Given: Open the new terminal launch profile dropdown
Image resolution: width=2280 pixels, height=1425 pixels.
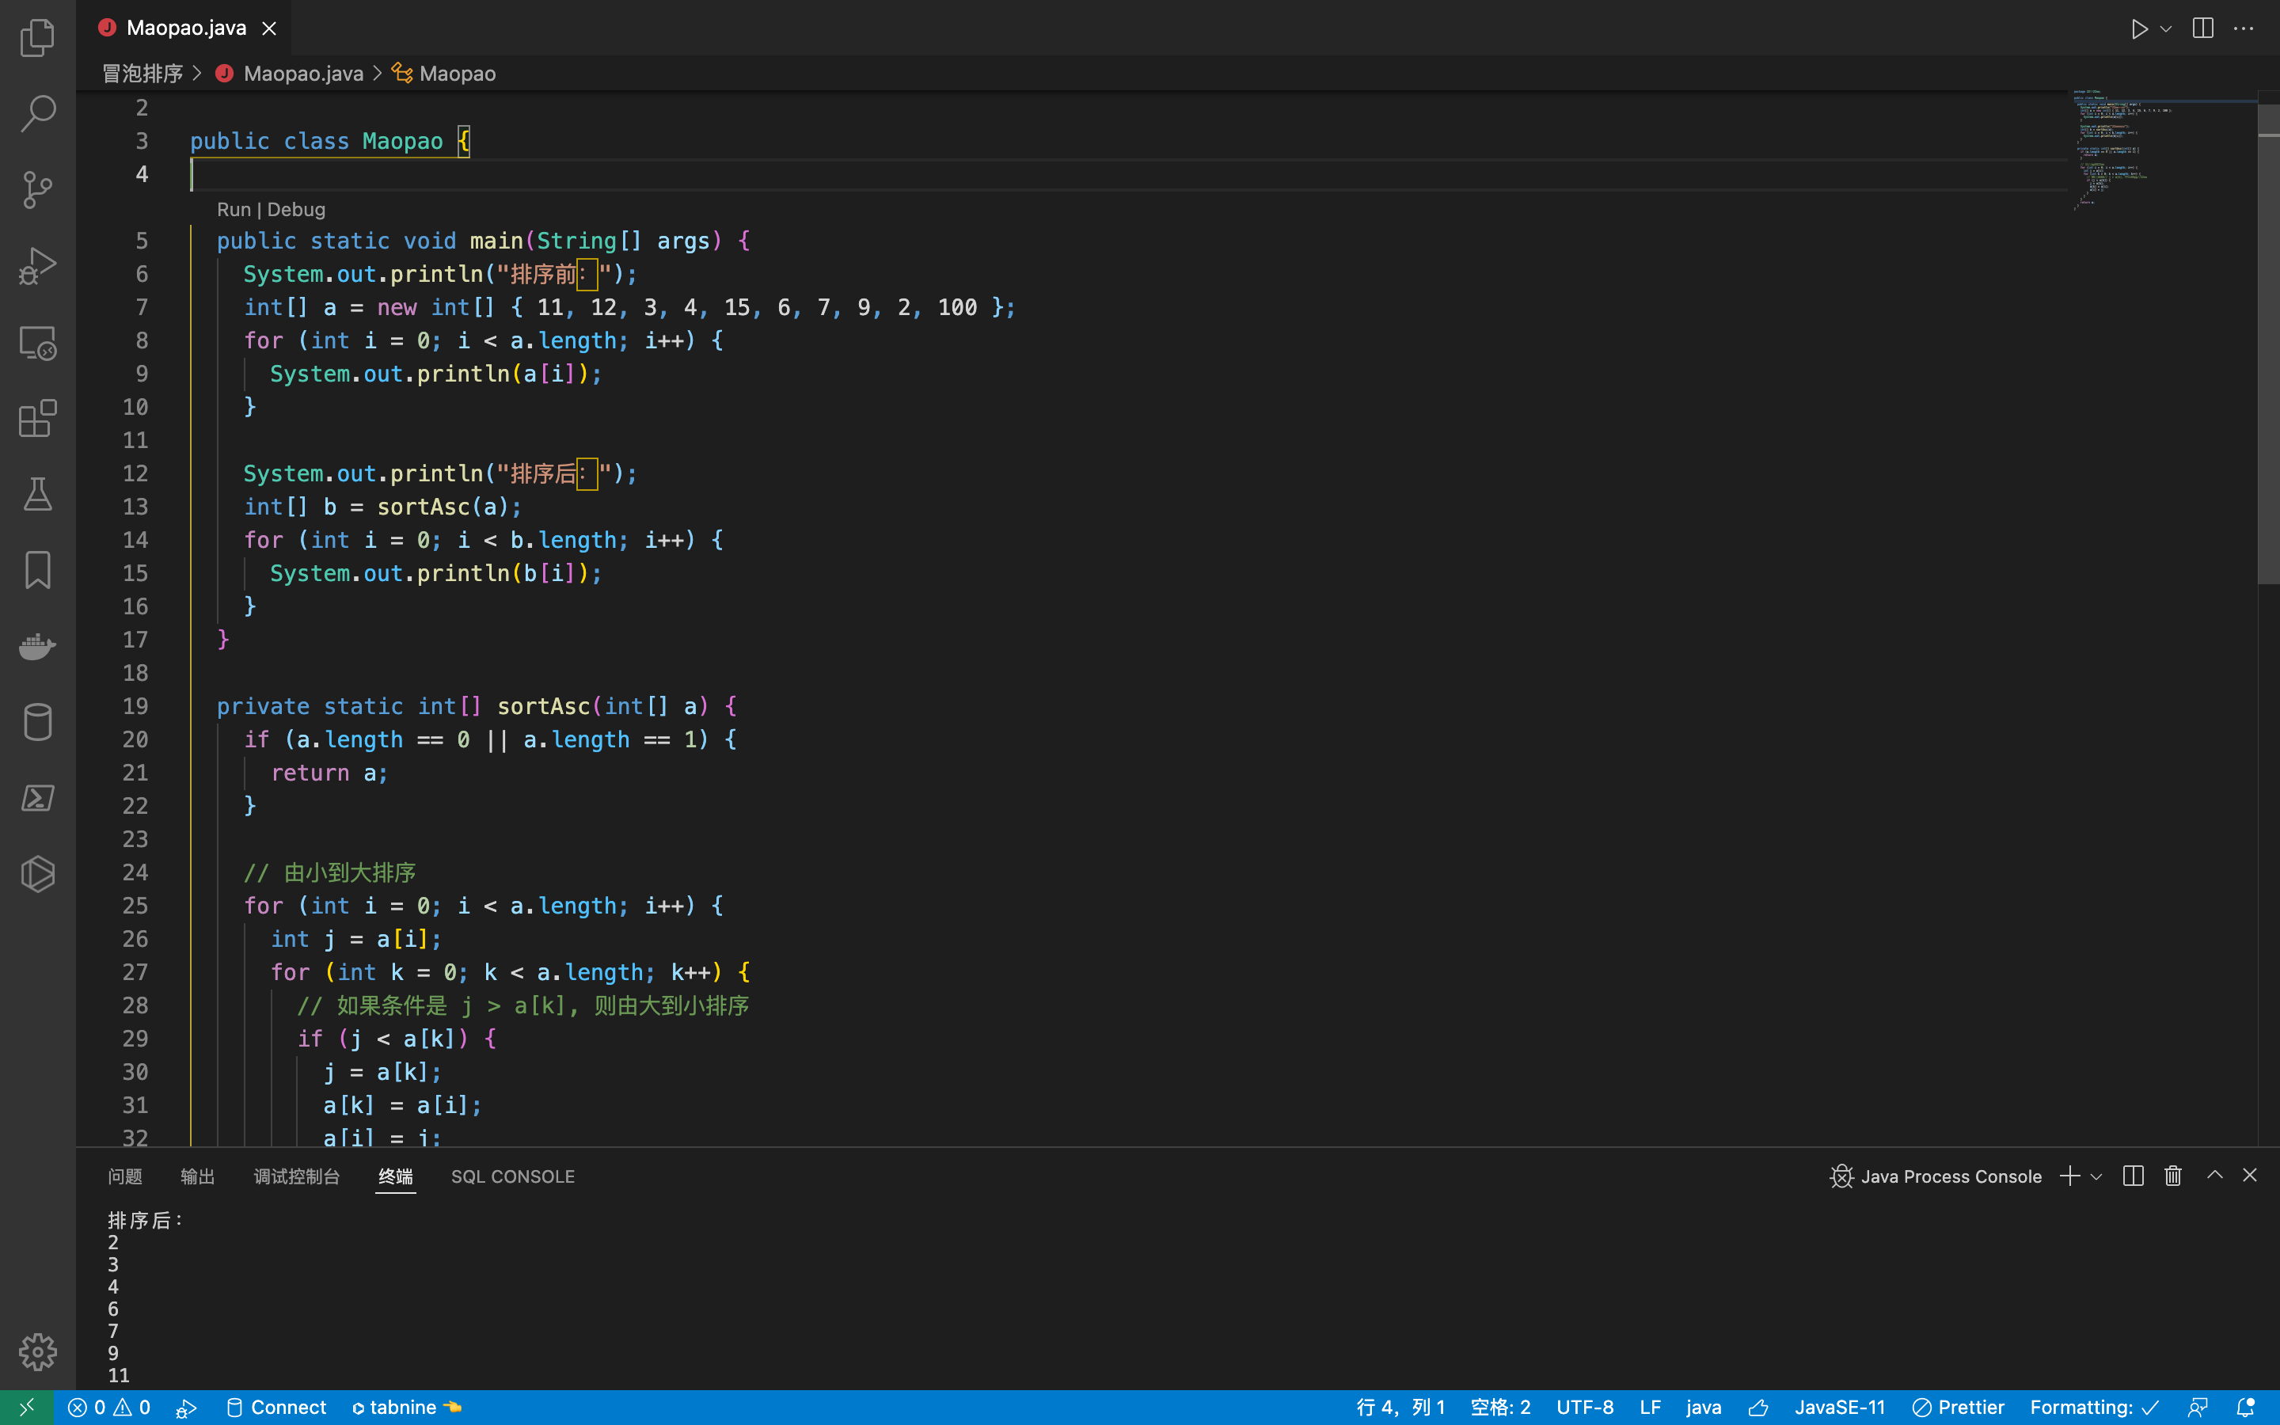Looking at the screenshot, I should click(2096, 1176).
